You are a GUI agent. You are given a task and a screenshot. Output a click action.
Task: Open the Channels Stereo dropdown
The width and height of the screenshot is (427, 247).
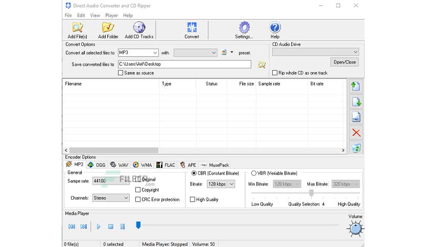pyautogui.click(x=111, y=198)
